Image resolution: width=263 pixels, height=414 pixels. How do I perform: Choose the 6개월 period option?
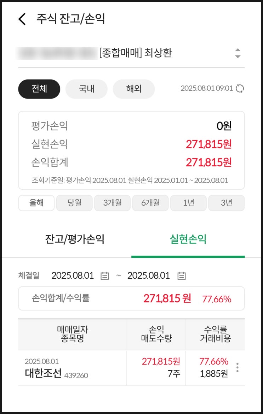(150, 203)
